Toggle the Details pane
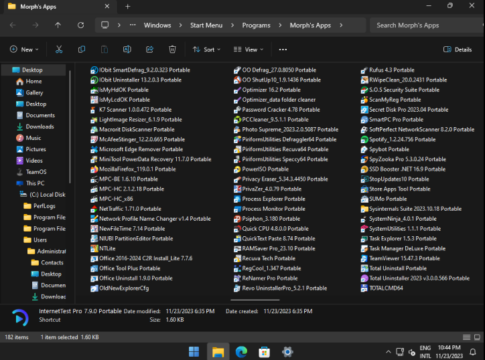The width and height of the screenshot is (485, 360). coord(458,50)
